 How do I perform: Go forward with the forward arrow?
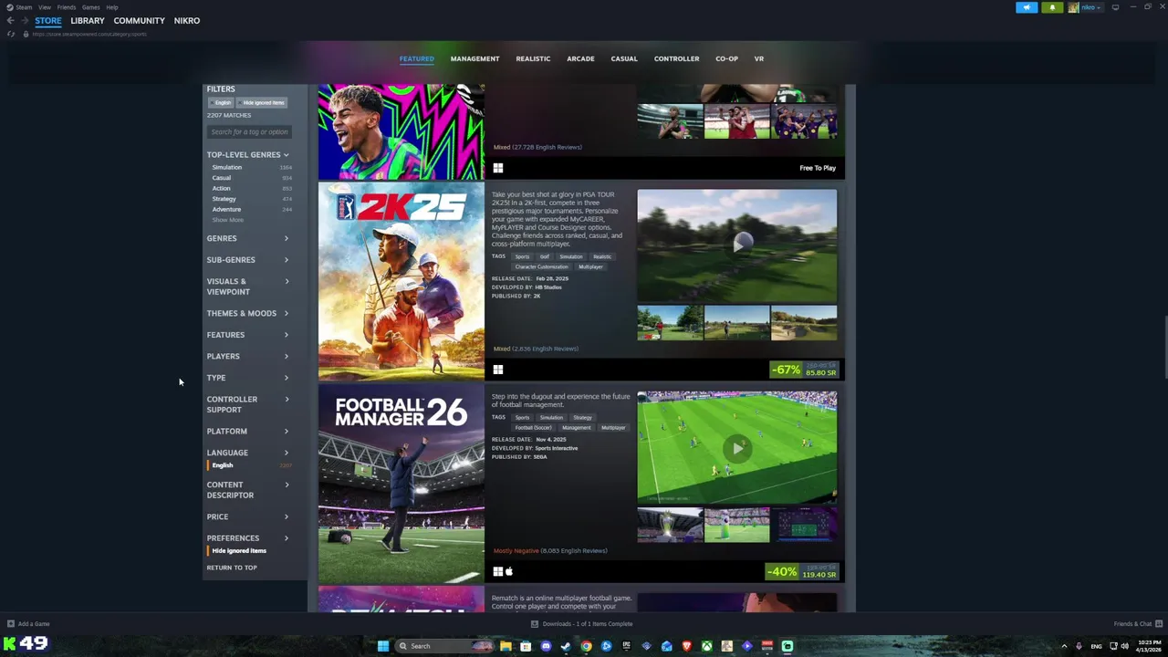(x=24, y=20)
